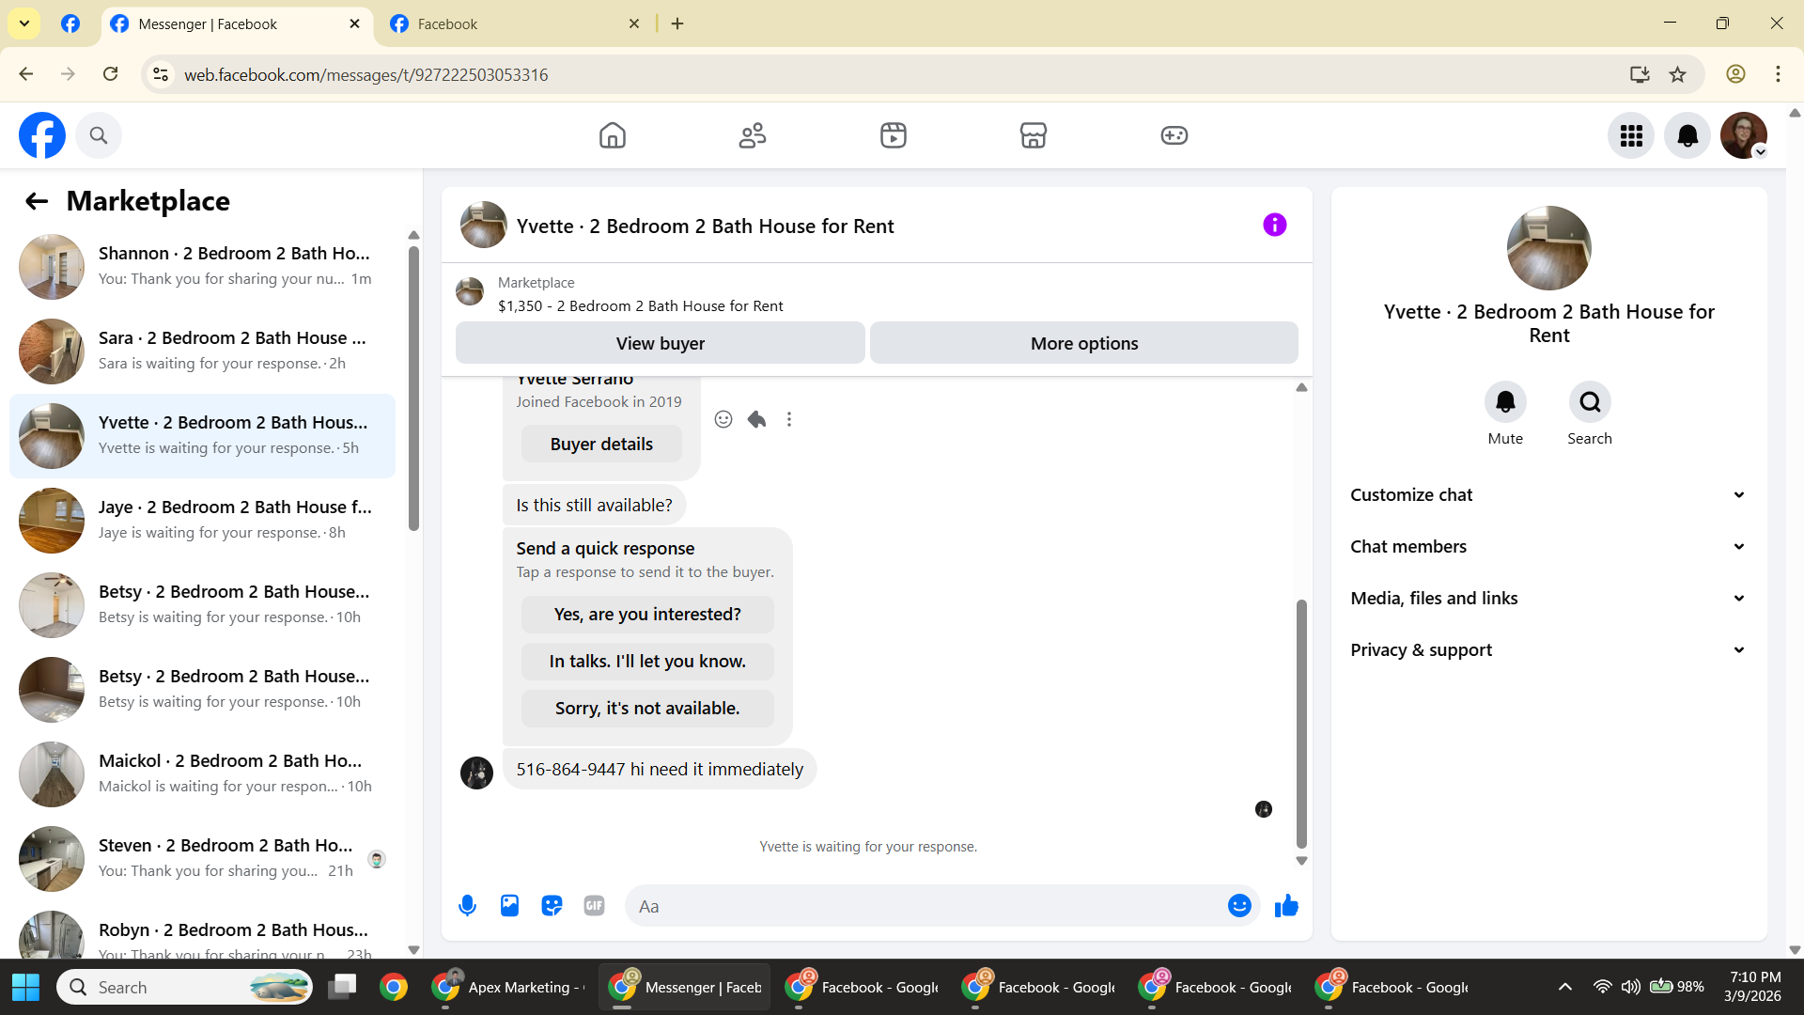Open the Facebook notifications bell

point(1687,135)
